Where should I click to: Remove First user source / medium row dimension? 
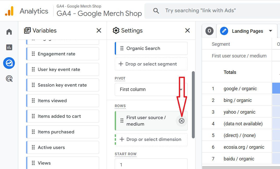[x=181, y=121]
